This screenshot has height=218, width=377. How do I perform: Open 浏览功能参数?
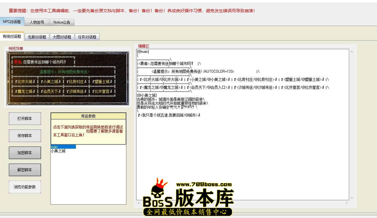(x=25, y=187)
